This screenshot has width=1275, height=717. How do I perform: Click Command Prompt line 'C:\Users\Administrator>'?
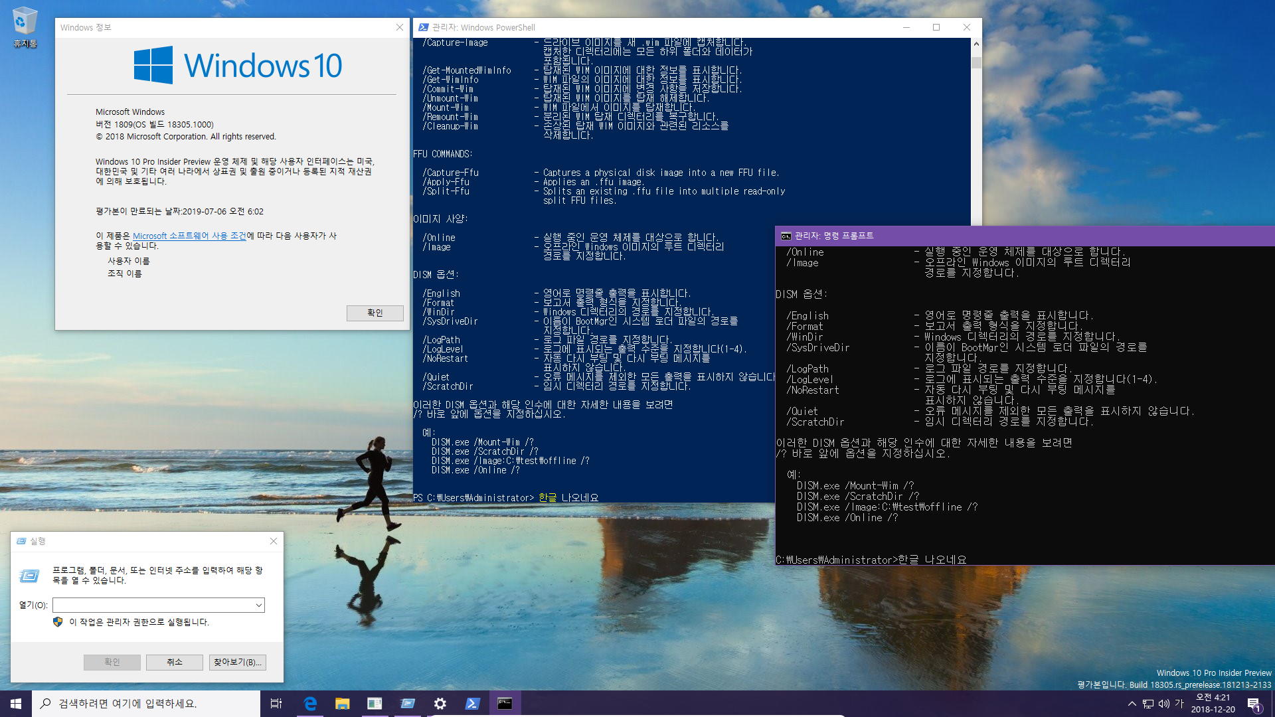(837, 560)
